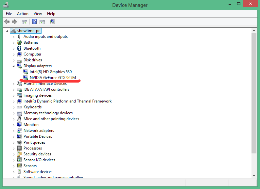Expand the Computer category arrow
The height and width of the screenshot is (189, 260).
(13, 55)
